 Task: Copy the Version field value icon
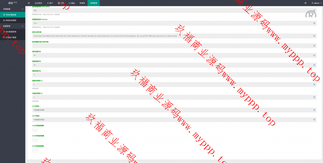coord(314,23)
